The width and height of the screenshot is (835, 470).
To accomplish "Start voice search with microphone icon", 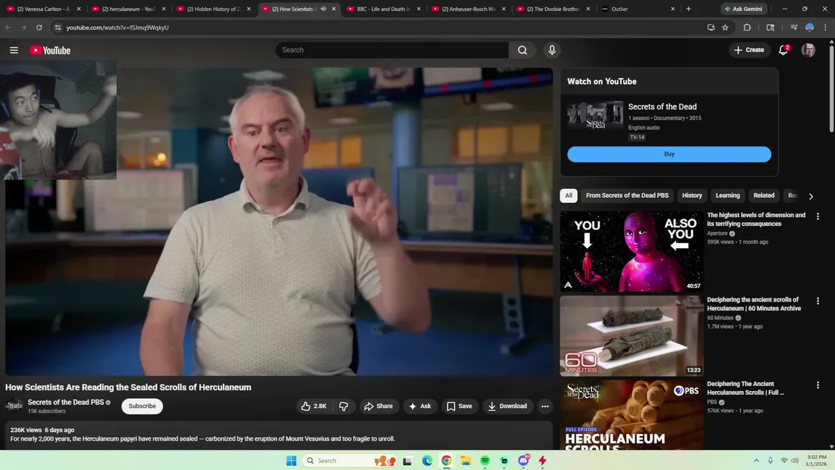I will pos(552,50).
